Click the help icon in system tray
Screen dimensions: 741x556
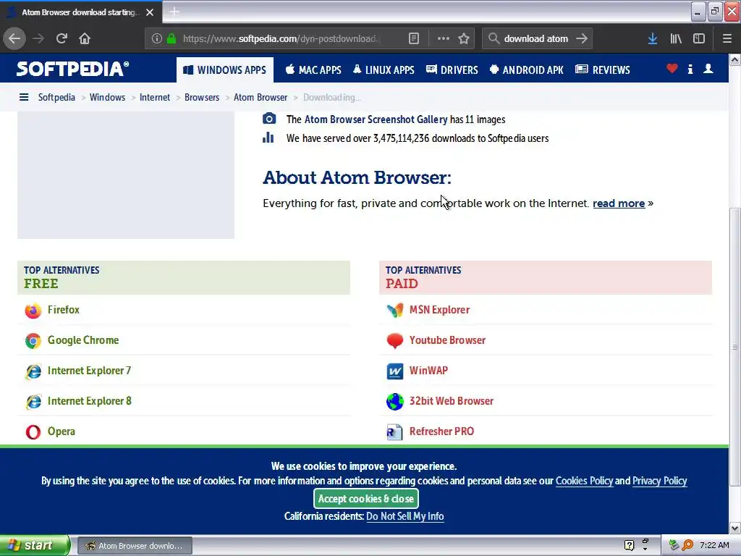tap(629, 546)
